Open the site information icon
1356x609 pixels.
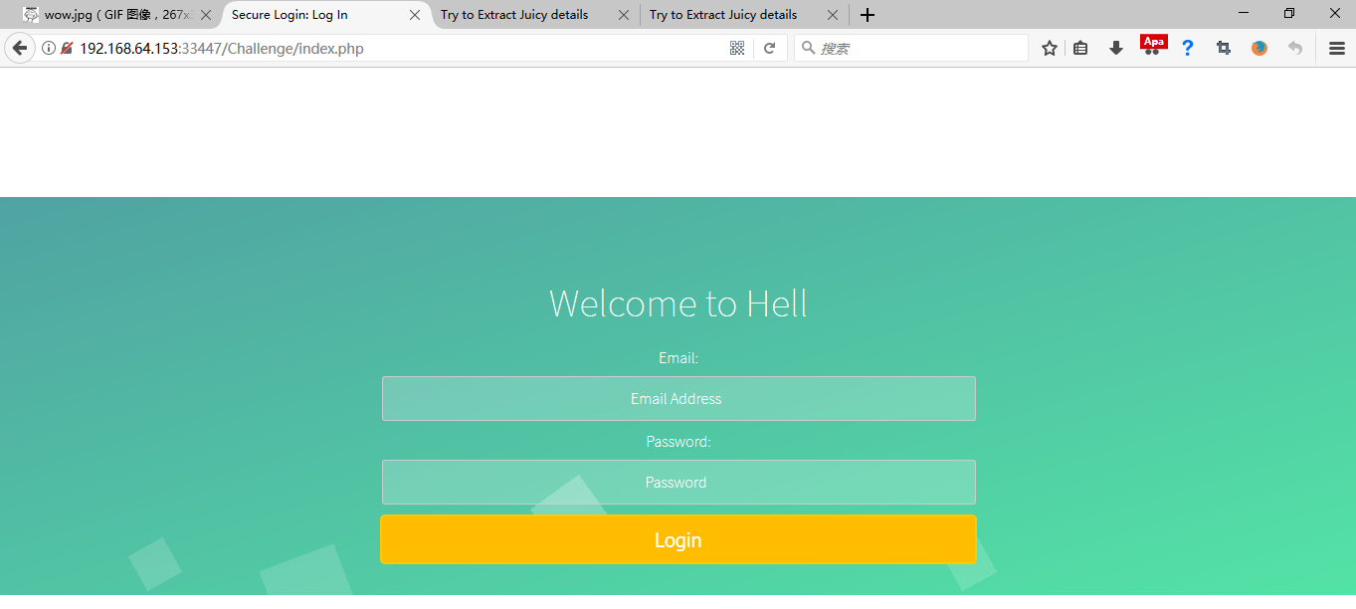[48, 48]
